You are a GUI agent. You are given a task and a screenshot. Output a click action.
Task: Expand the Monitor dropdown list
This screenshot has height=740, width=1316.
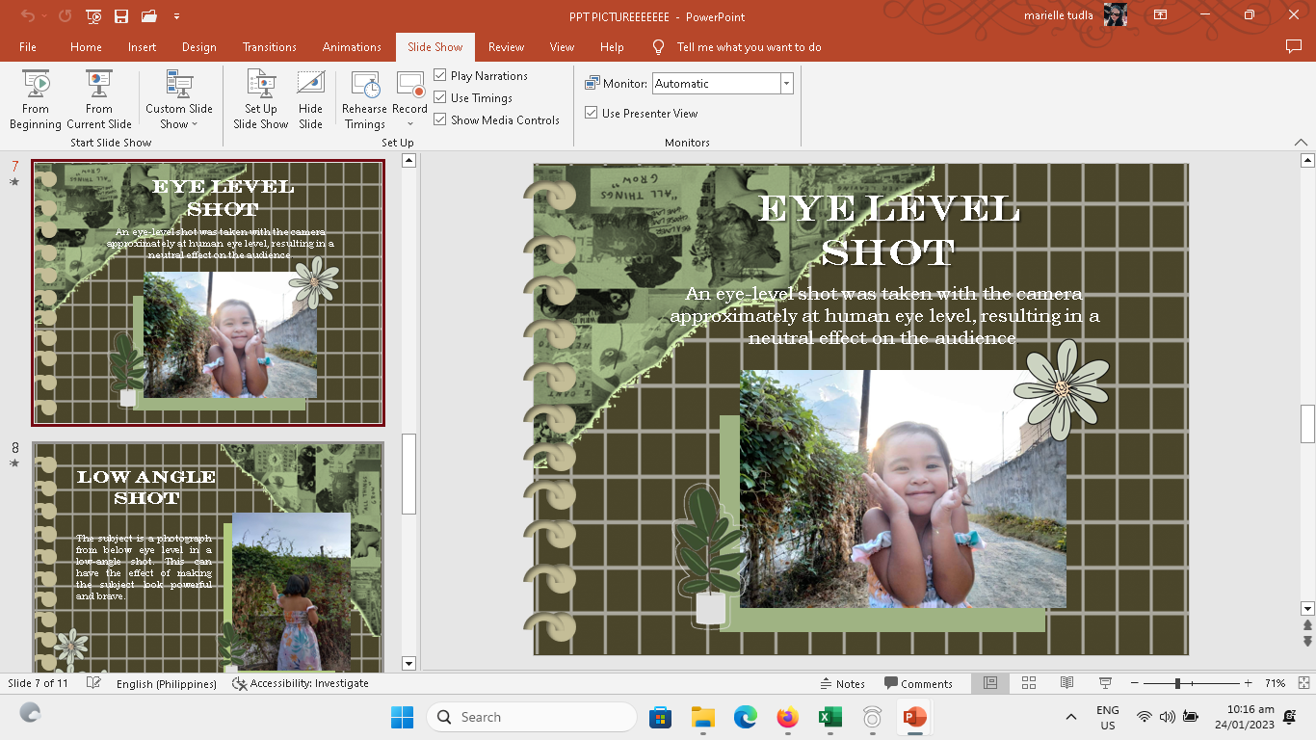point(786,84)
